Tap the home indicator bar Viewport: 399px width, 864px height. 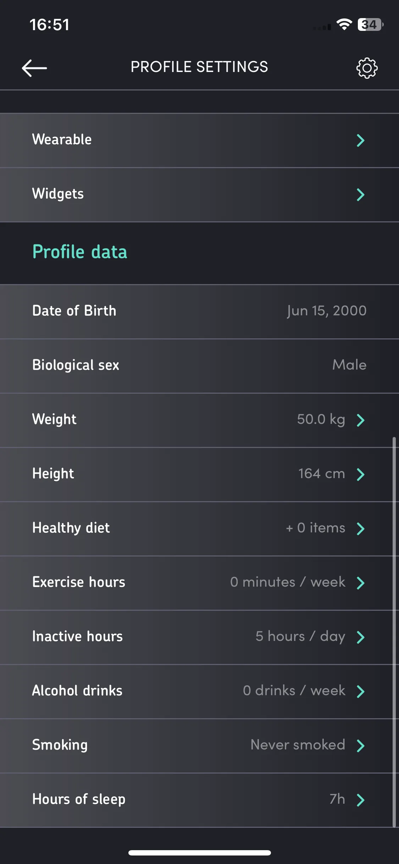point(200,853)
